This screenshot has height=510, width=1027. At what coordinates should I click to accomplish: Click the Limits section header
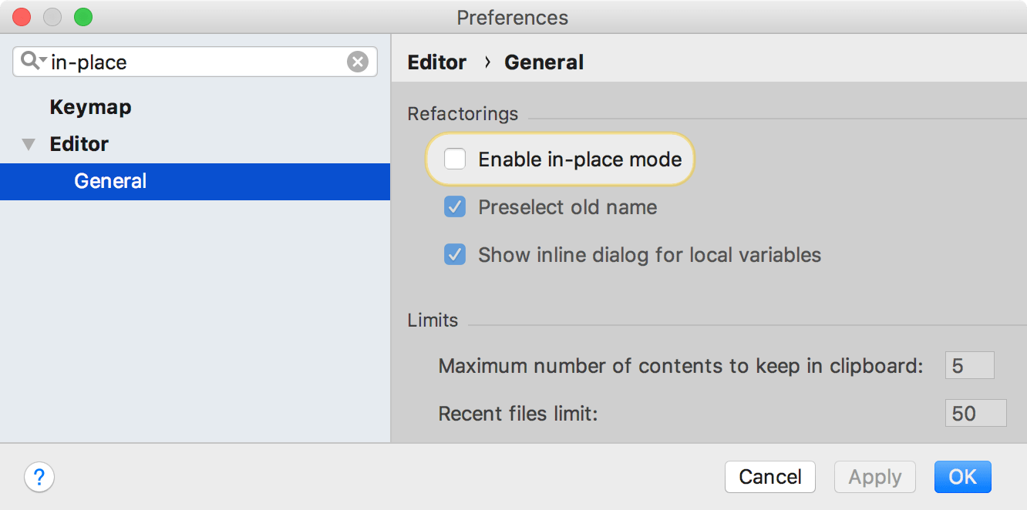[x=433, y=320]
